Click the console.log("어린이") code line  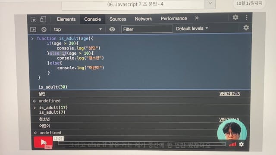(81, 68)
